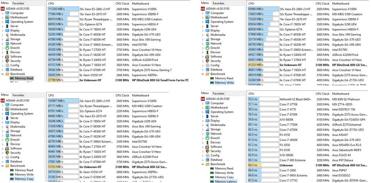This screenshot has width=371, height=183.
Task: Switch to the Favorites tab in the Memory Read window
Action: point(18,3)
